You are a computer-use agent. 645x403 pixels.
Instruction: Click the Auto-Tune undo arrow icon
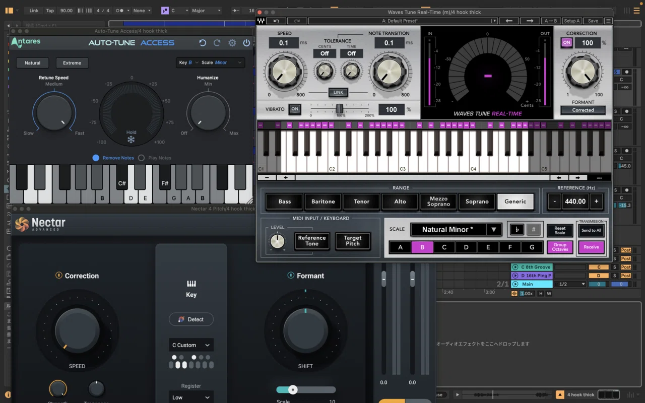[203, 43]
